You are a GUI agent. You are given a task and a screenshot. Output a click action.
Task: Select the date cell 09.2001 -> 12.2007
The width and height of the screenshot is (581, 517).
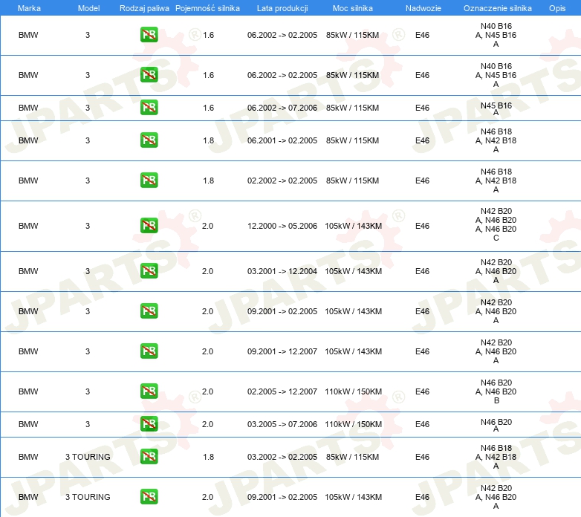(x=282, y=351)
